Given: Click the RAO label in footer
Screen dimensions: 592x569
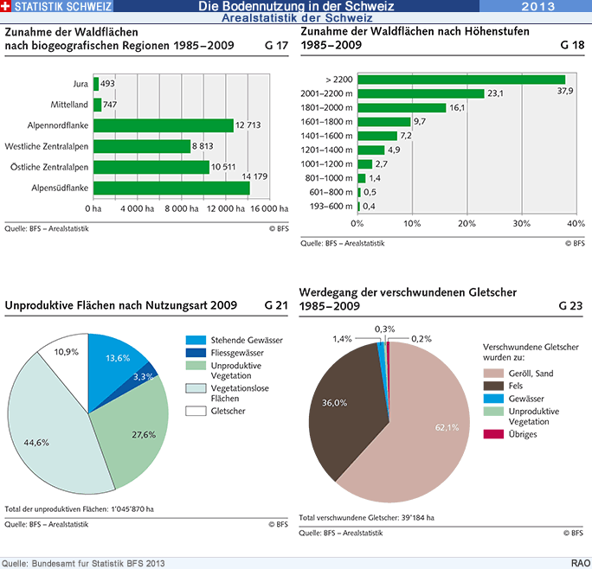Looking at the screenshot, I should 581,563.
